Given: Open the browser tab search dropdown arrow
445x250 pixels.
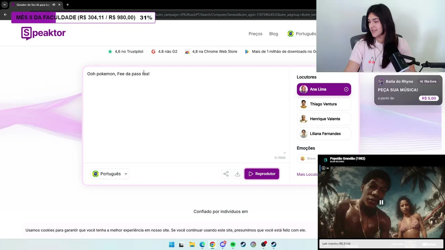Looking at the screenshot, I should (x=5, y=5).
